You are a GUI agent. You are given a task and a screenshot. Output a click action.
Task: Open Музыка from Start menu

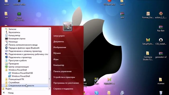57,53
